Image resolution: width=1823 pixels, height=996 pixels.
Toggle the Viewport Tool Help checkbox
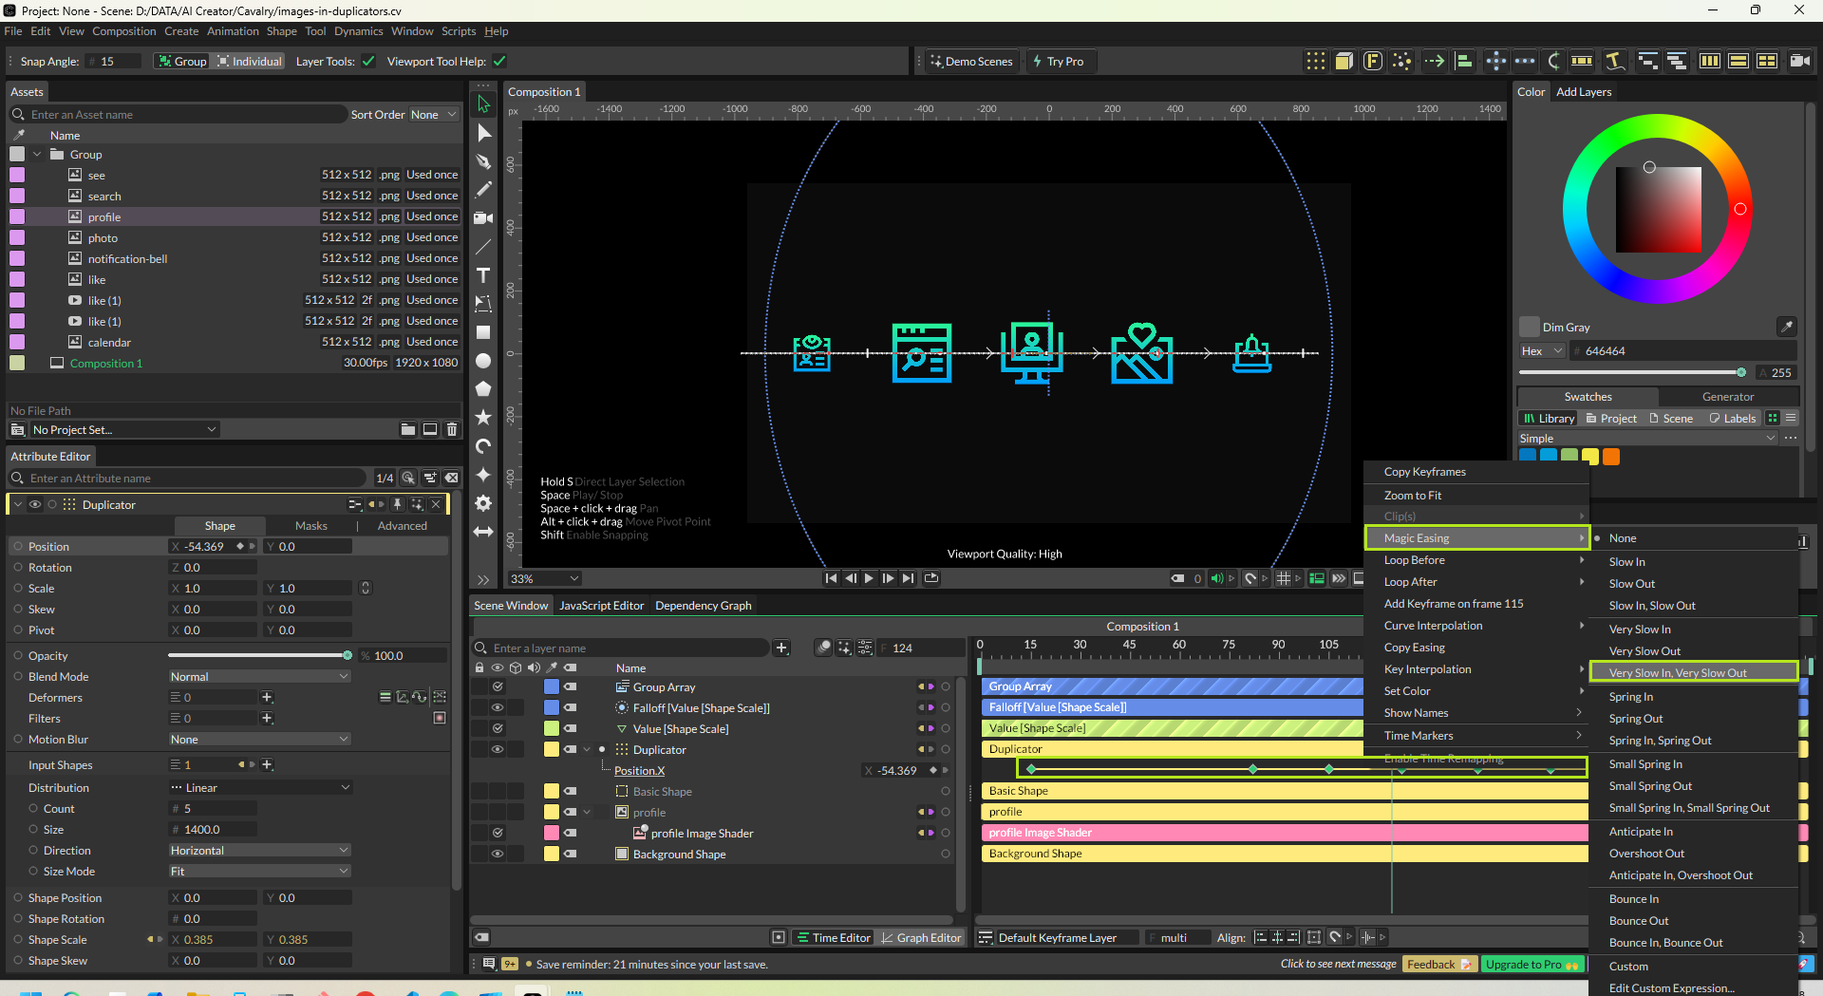click(499, 62)
